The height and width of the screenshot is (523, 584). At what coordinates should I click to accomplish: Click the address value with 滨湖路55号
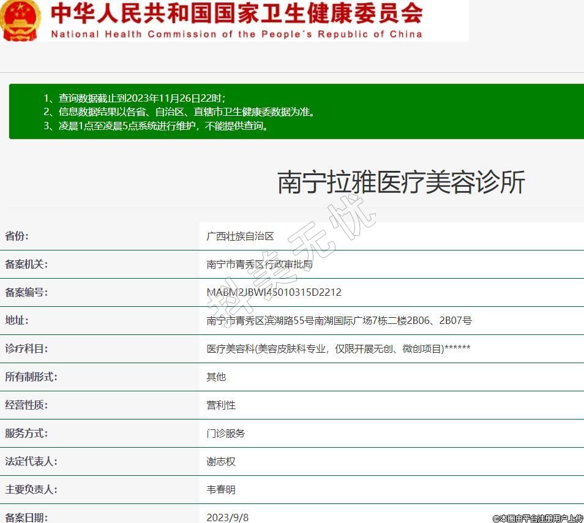coord(339,321)
